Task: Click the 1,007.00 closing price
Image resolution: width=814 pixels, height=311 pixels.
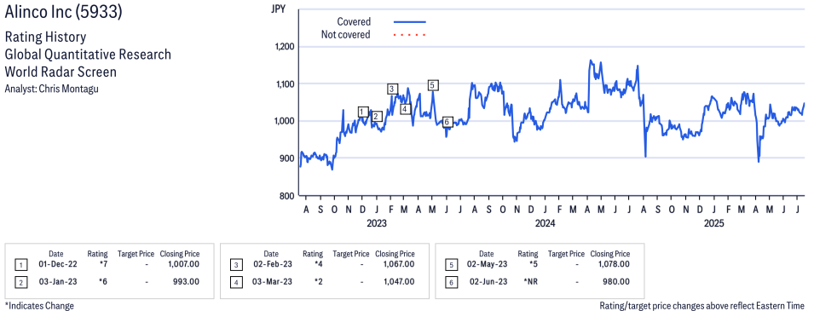Action: pyautogui.click(x=184, y=264)
